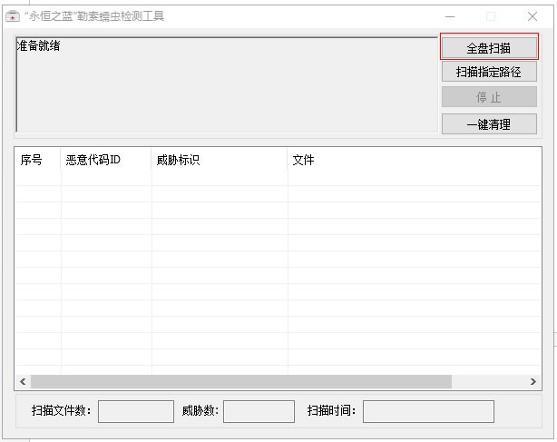Start a full scan with 全盘扫描 button
Image resolution: width=557 pixels, height=442 pixels.
pos(489,47)
